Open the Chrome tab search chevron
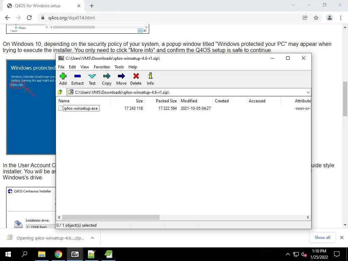 pos(293,5)
